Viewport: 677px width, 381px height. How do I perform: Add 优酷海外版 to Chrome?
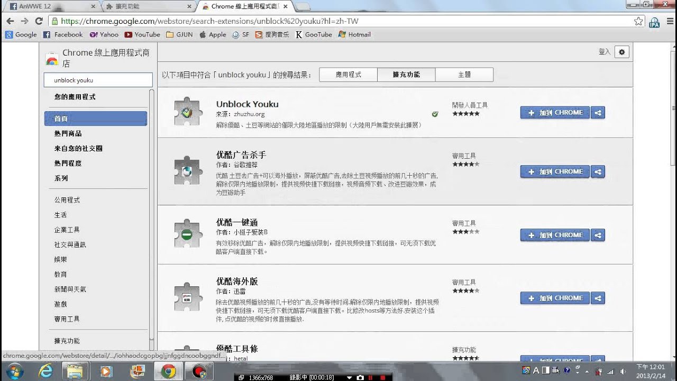[x=555, y=298]
